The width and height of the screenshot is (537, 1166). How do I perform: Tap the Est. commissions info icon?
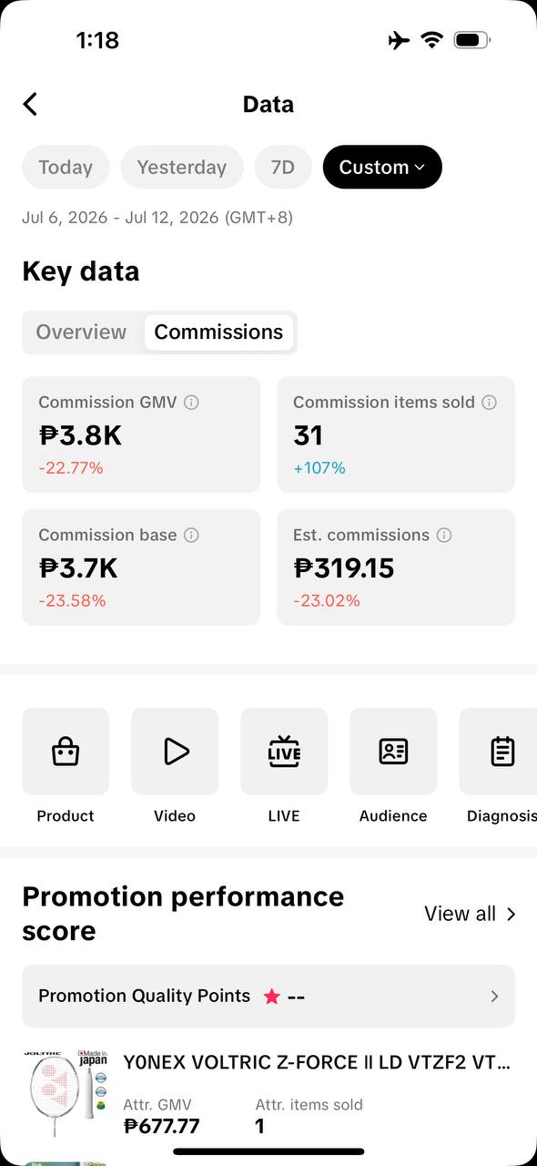coord(444,535)
